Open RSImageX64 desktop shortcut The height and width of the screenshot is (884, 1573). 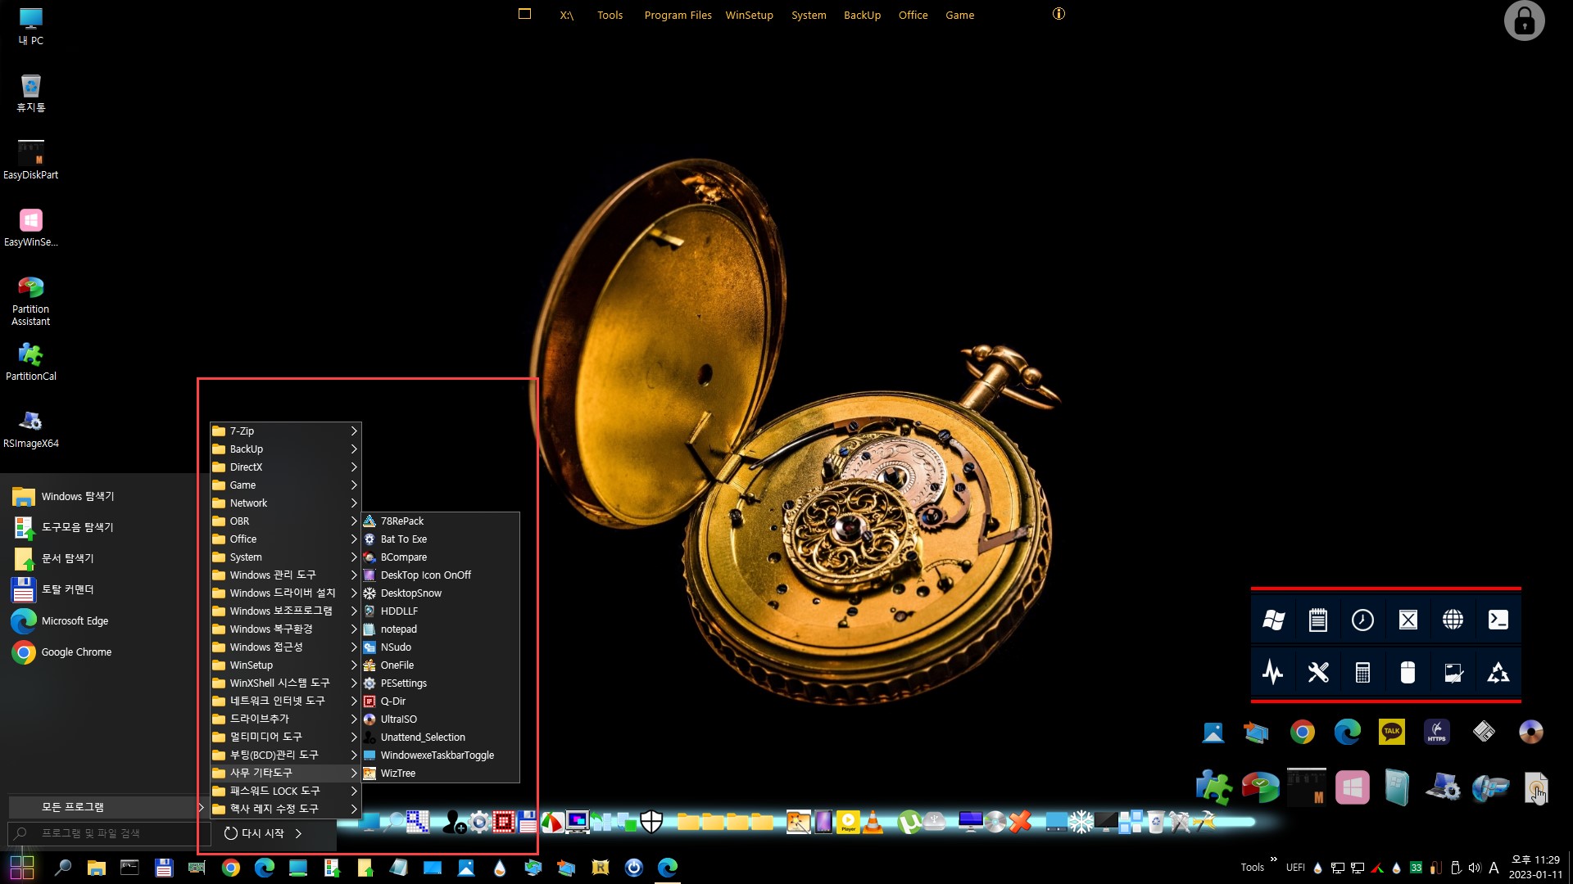coord(31,428)
